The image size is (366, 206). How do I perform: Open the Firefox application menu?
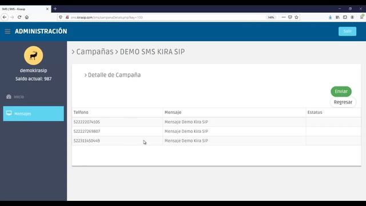click(361, 17)
